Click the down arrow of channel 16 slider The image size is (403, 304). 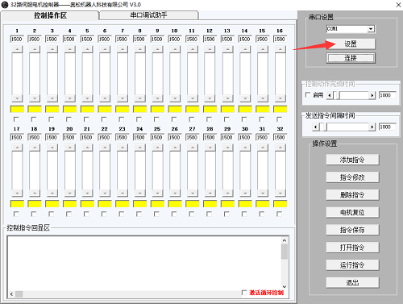[280, 98]
